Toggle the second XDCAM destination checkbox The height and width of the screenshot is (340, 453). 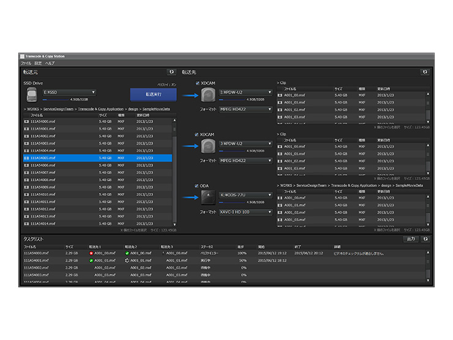click(x=197, y=134)
